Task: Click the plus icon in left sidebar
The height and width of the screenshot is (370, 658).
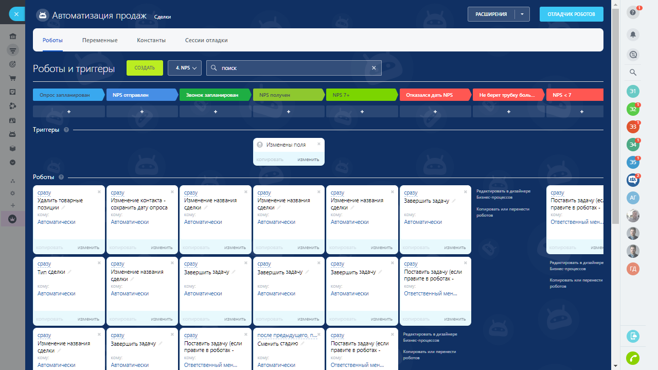Action: 13,205
